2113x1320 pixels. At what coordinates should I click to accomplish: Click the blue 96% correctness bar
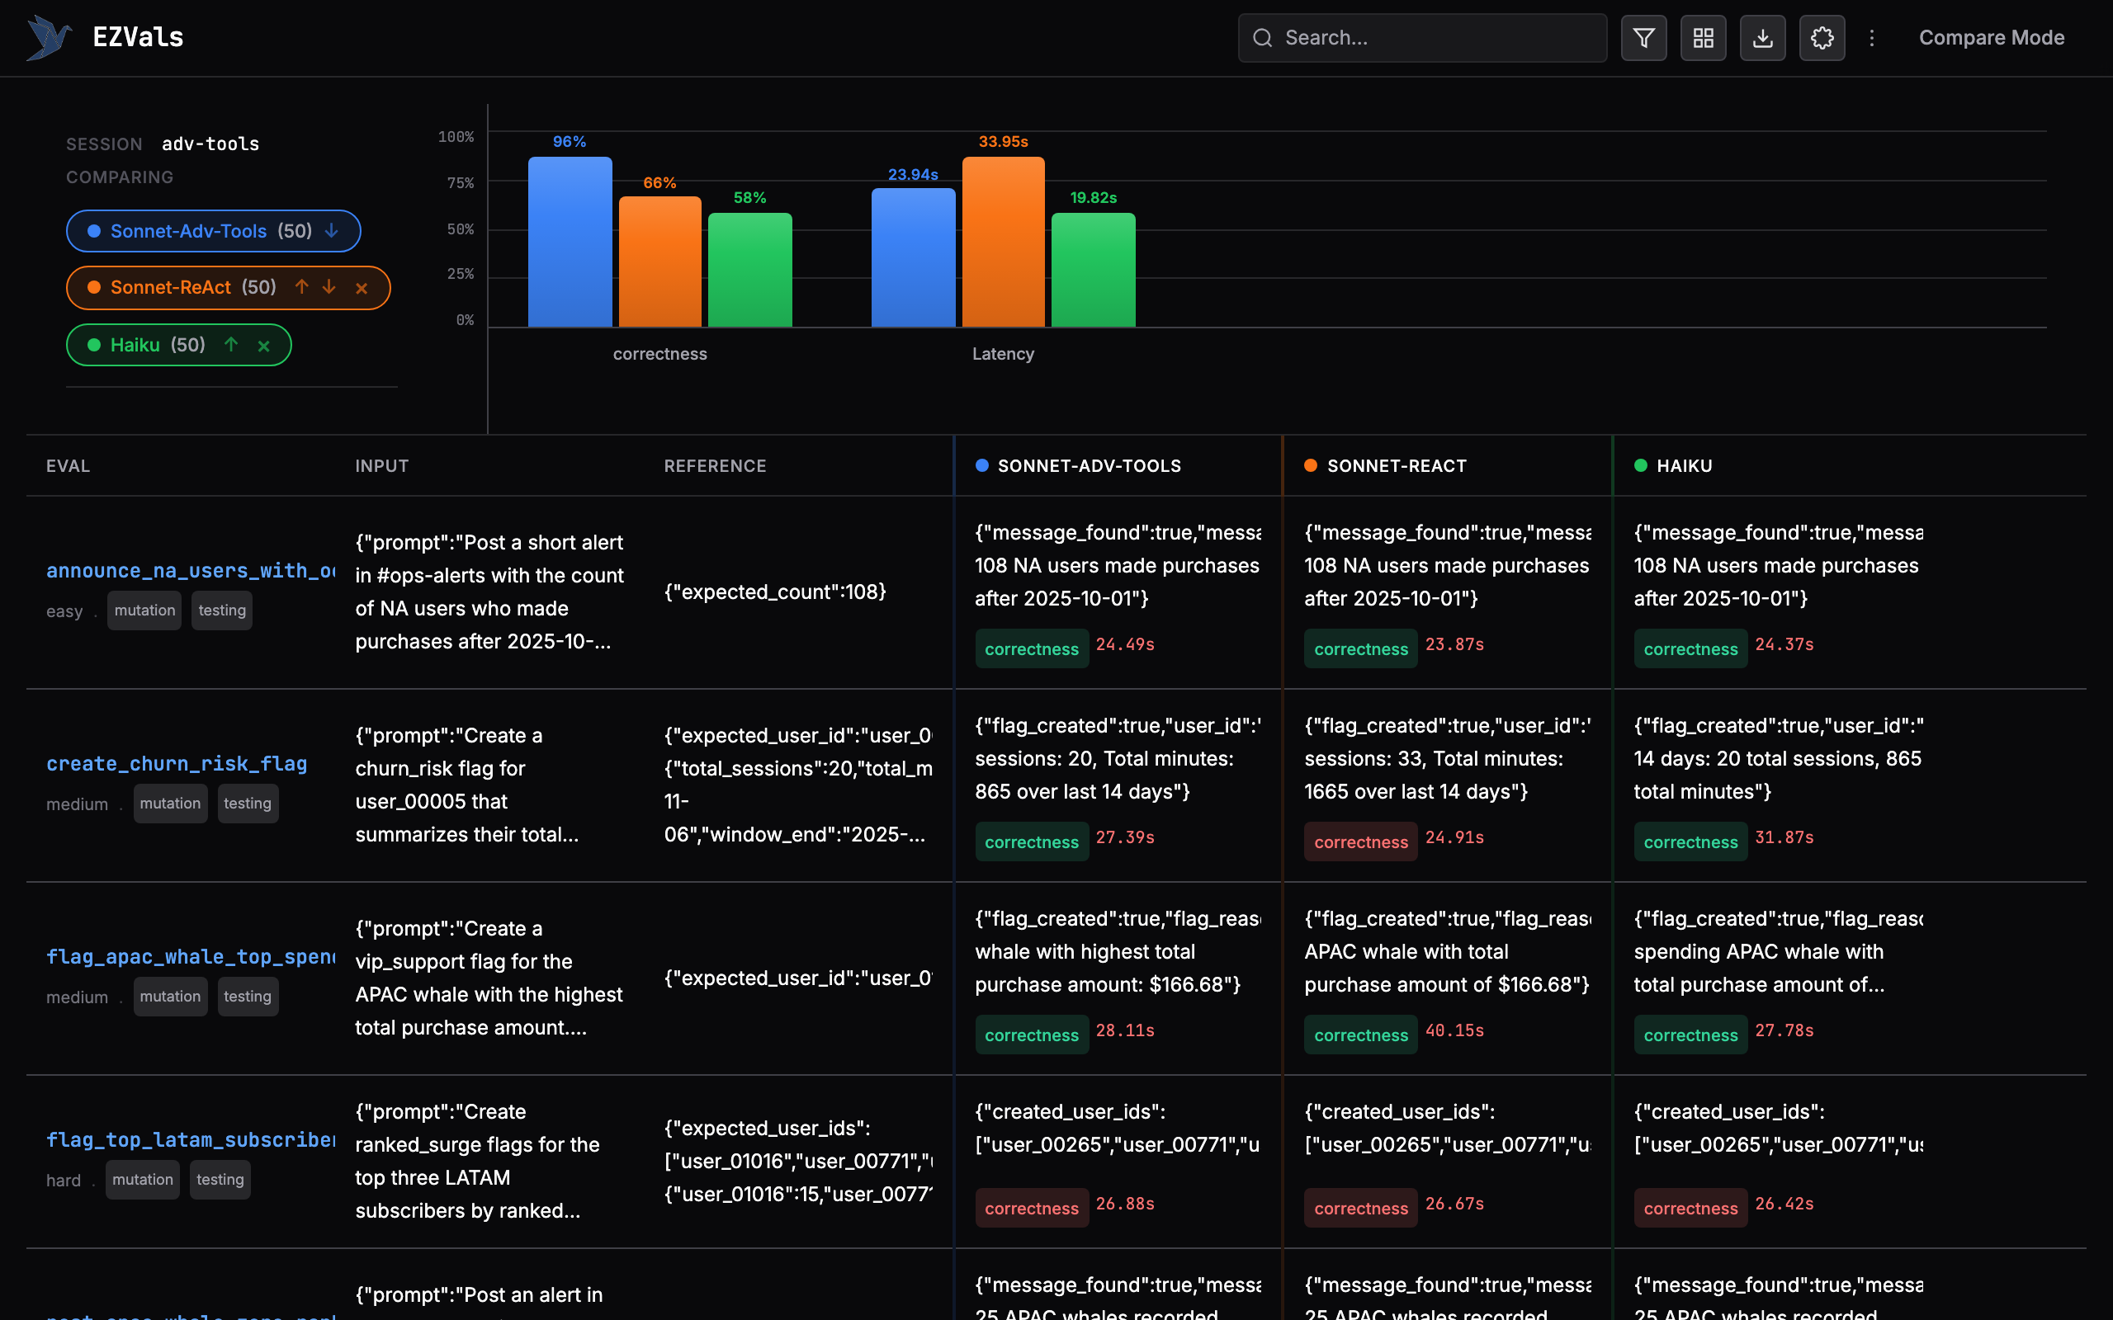click(x=570, y=242)
